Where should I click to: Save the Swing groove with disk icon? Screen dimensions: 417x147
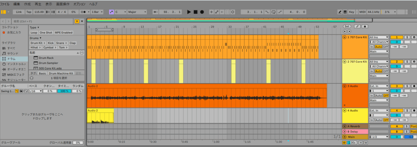tap(21, 91)
